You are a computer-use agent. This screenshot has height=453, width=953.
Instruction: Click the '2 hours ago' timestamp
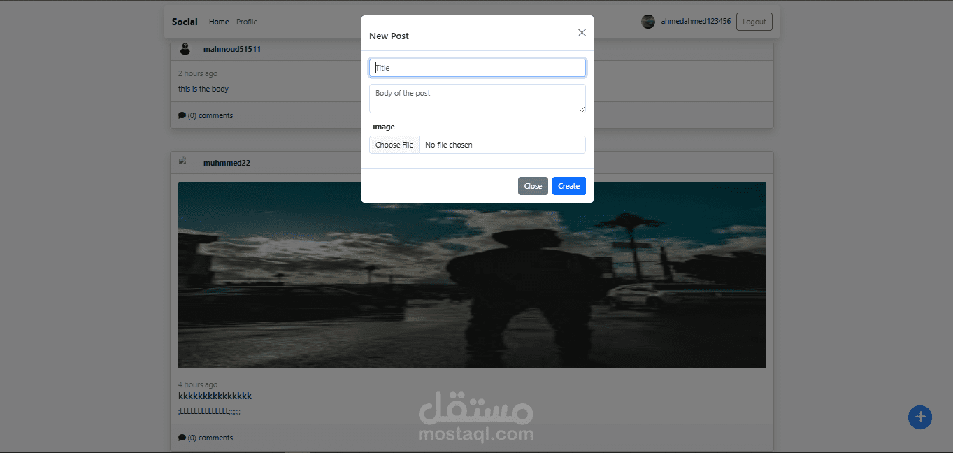[x=198, y=73]
